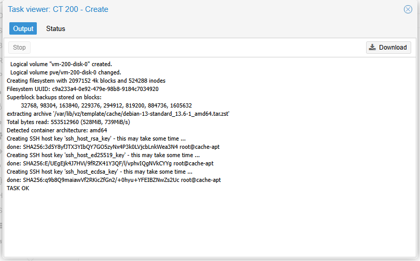
Task: Click the 'Total bytes read: 553512960' line
Action: (x=68, y=122)
